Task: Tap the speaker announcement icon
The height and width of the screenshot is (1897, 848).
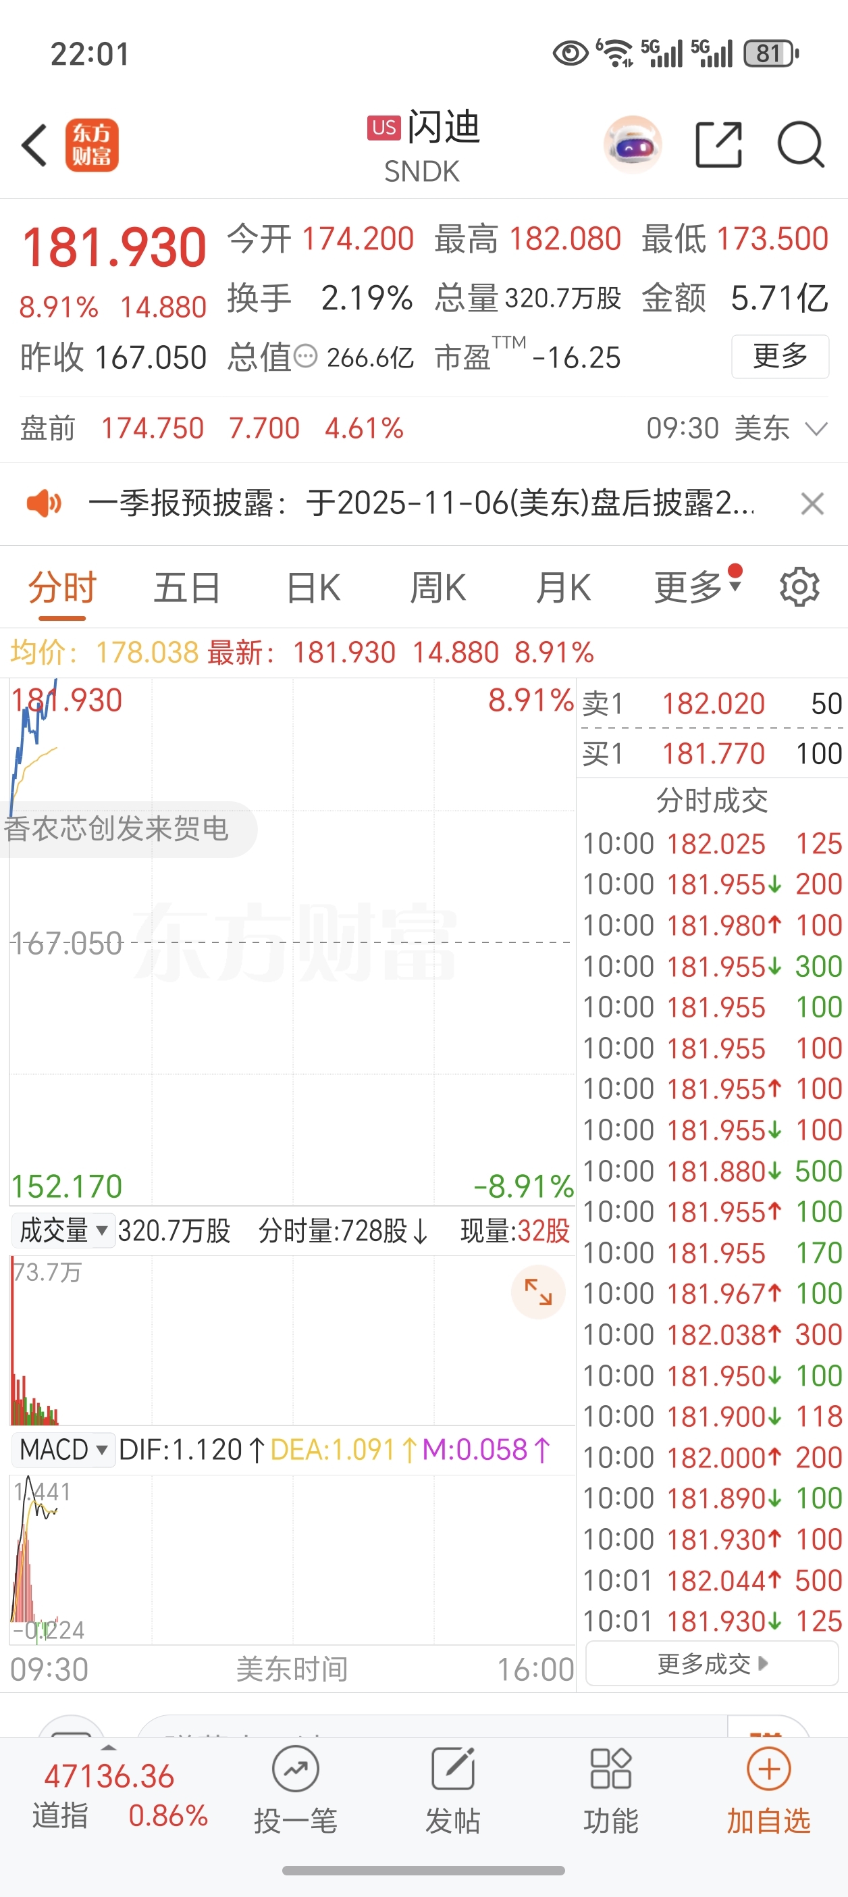Action: pos(44,504)
